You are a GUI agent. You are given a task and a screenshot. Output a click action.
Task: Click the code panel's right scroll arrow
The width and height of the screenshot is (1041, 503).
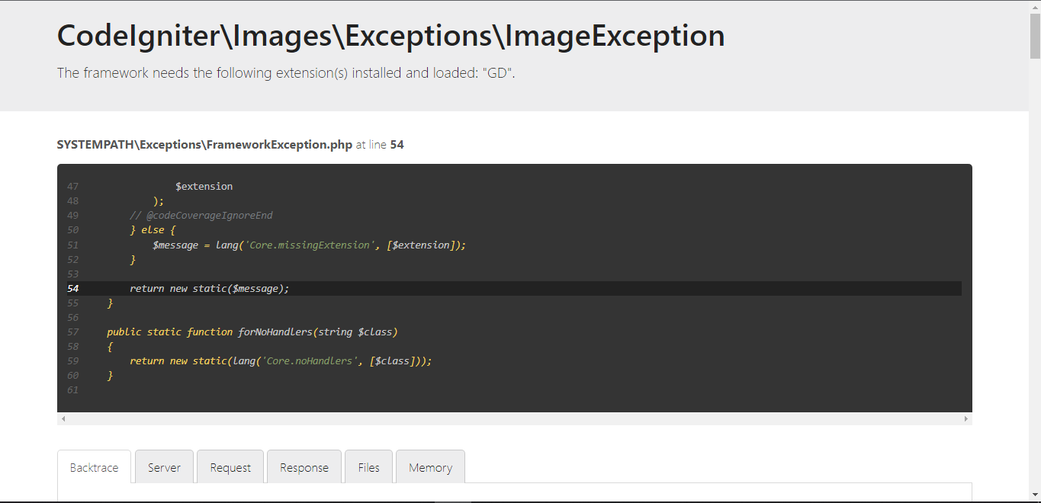965,418
